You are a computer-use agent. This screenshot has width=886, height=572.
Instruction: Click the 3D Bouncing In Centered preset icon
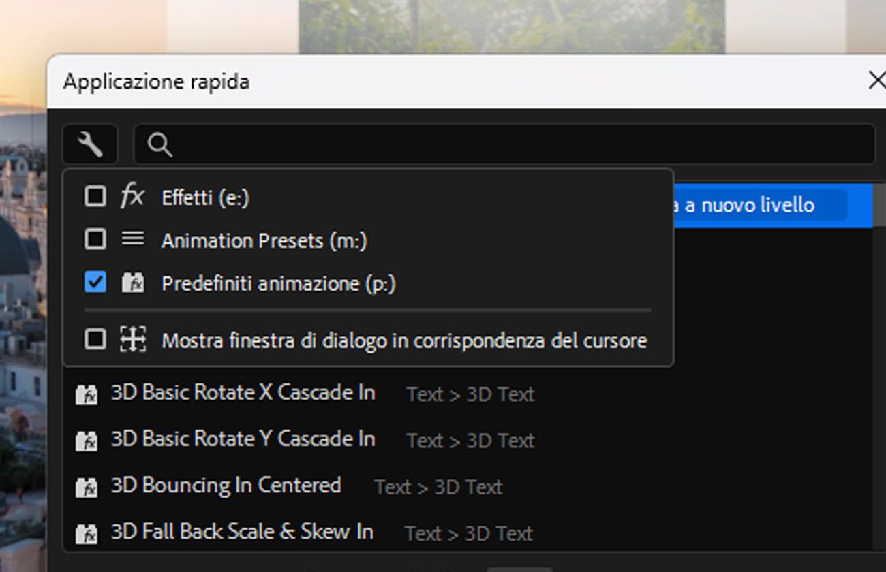[x=87, y=487]
